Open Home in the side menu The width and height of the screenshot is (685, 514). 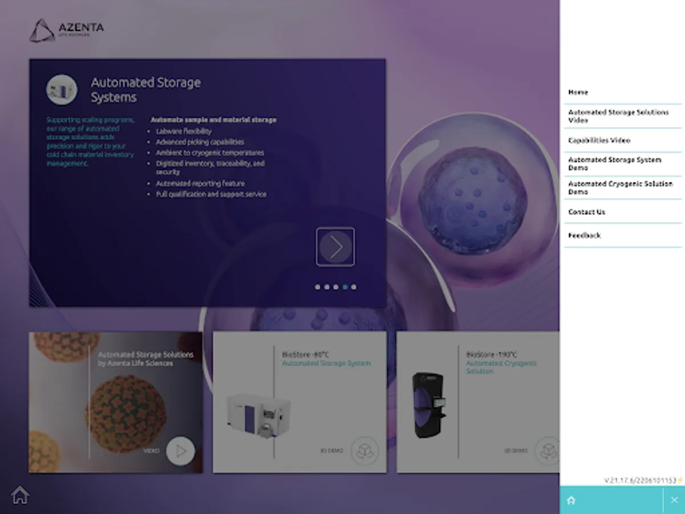click(x=623, y=92)
